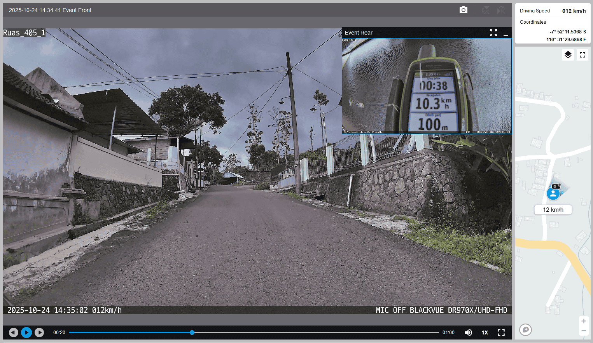Expand the Event Rear view to fullscreen
The image size is (593, 343).
tap(493, 33)
